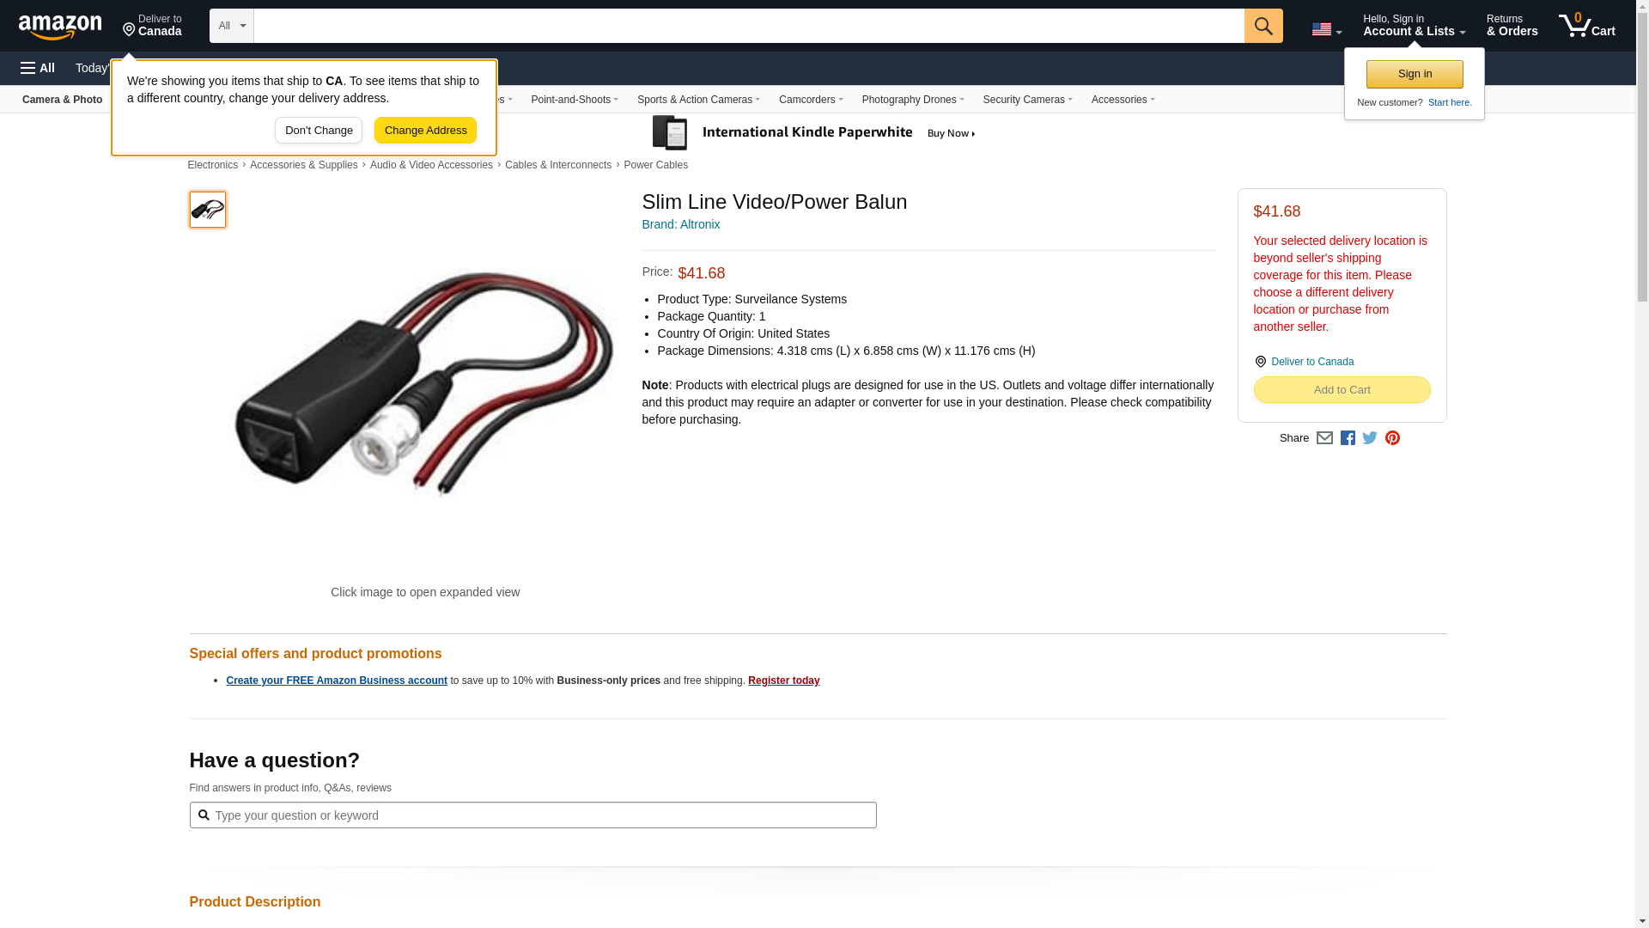This screenshot has height=928, width=1649.
Task: Open Security Cameras category menu
Action: pos(1027,100)
